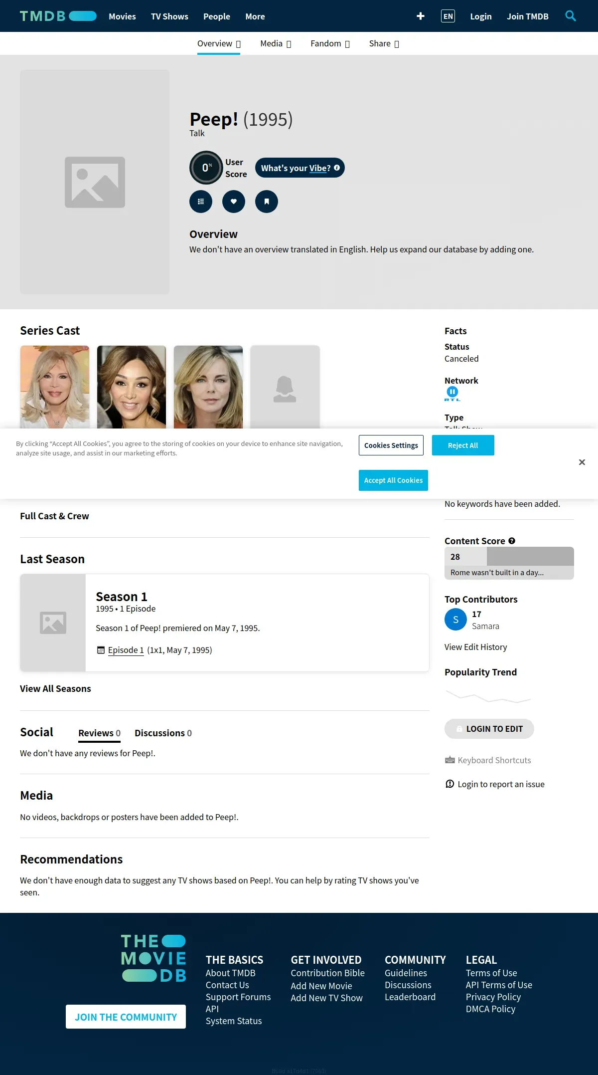This screenshot has width=598, height=1075.
Task: Open Cookies Settings
Action: 391,445
